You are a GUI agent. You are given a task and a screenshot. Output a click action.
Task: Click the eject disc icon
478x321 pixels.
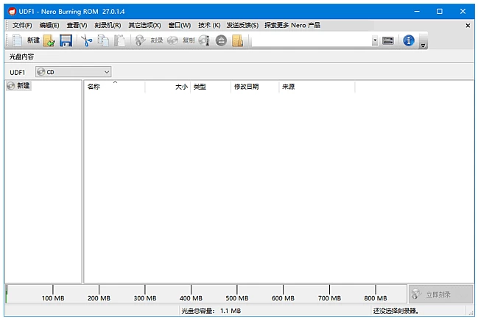point(220,41)
